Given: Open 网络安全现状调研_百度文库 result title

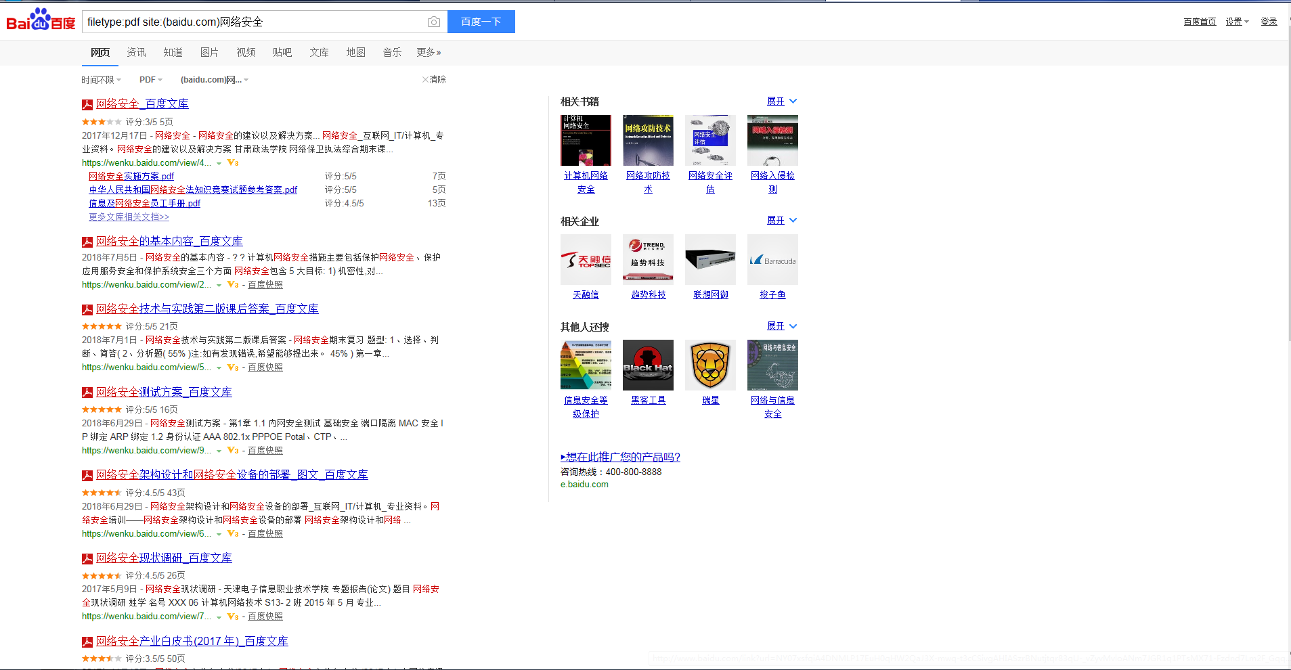Looking at the screenshot, I should click(x=164, y=558).
